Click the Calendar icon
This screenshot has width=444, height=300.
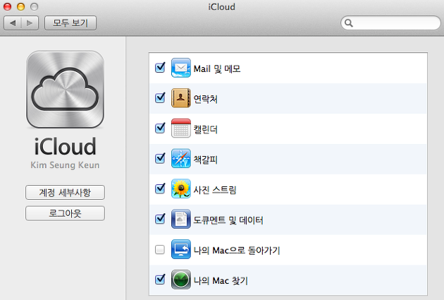180,128
